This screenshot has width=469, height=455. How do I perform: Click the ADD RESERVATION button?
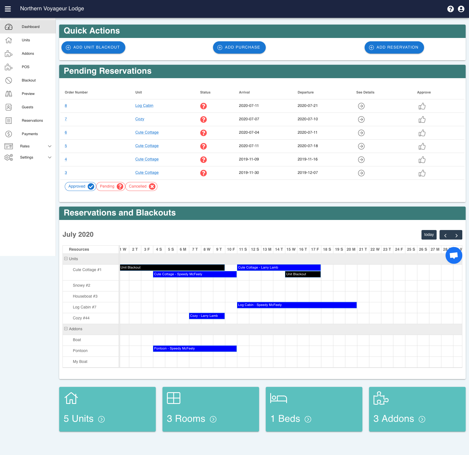394,47
